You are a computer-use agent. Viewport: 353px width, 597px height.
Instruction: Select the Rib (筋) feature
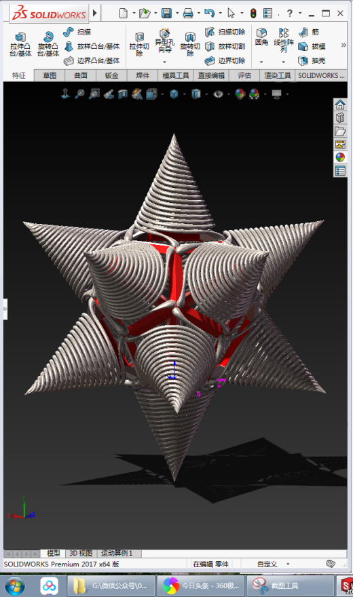[309, 32]
